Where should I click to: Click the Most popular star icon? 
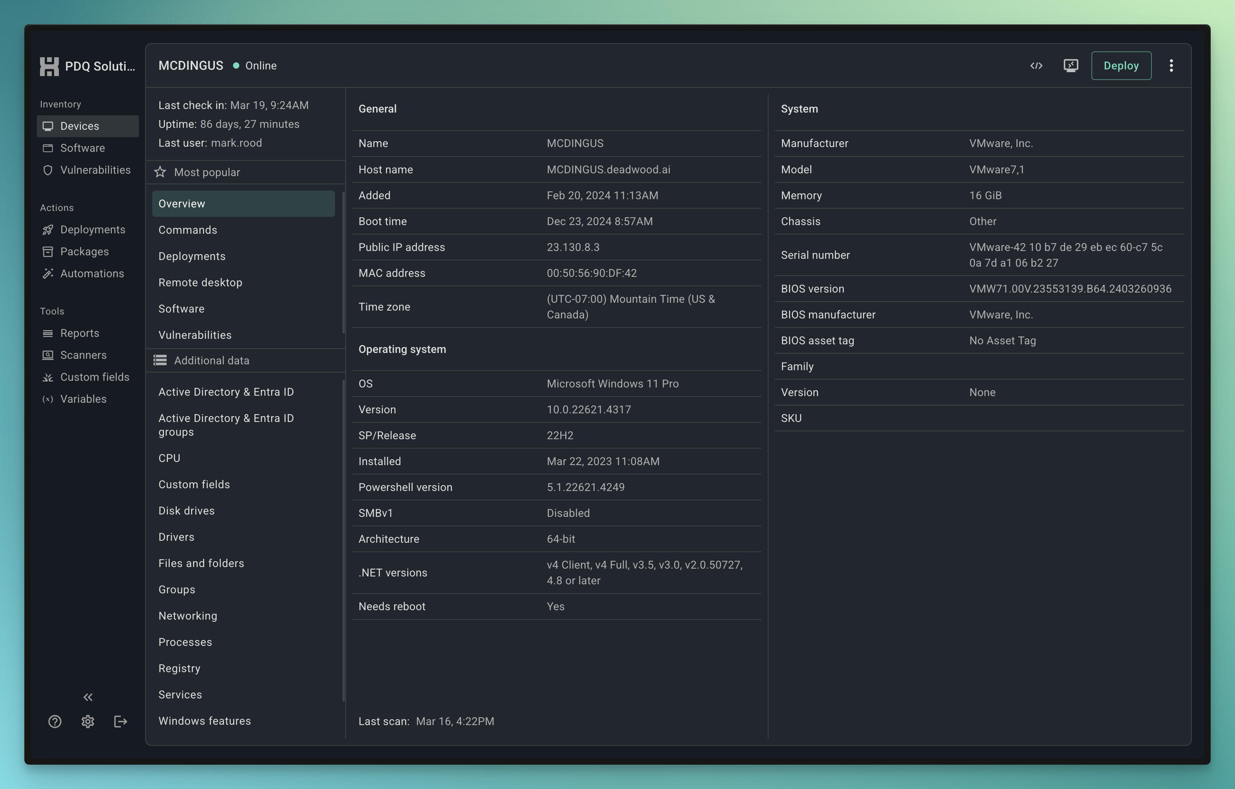(x=160, y=172)
